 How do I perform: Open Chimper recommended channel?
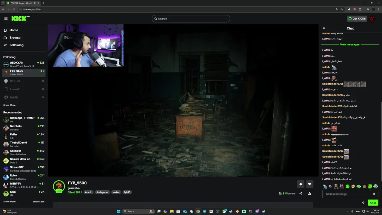click(x=24, y=152)
